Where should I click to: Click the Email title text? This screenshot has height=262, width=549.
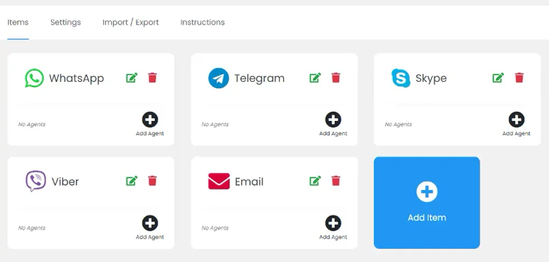[249, 181]
